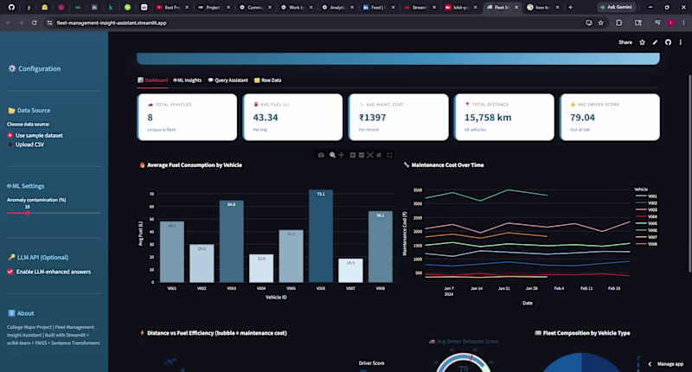The height and width of the screenshot is (372, 692).
Task: Click the 'Data Source' sidebar heading
Action: click(x=34, y=111)
